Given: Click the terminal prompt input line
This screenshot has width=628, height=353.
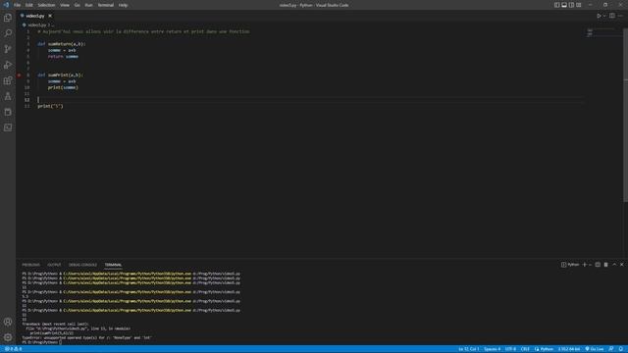Looking at the screenshot, I should (x=42, y=342).
